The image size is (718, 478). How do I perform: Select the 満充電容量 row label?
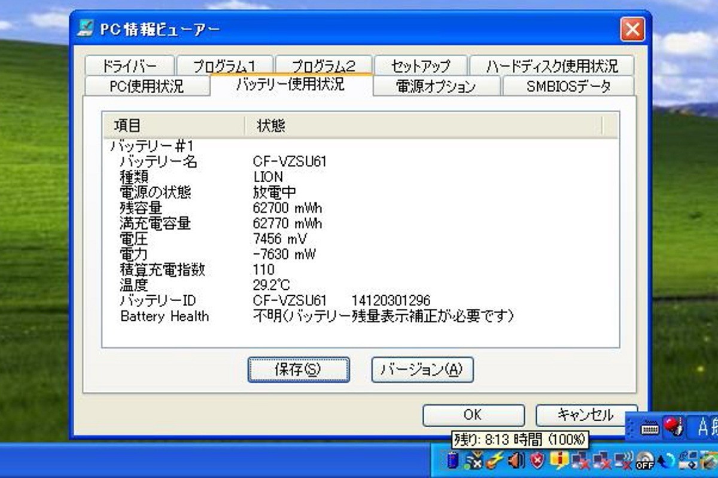(x=155, y=223)
